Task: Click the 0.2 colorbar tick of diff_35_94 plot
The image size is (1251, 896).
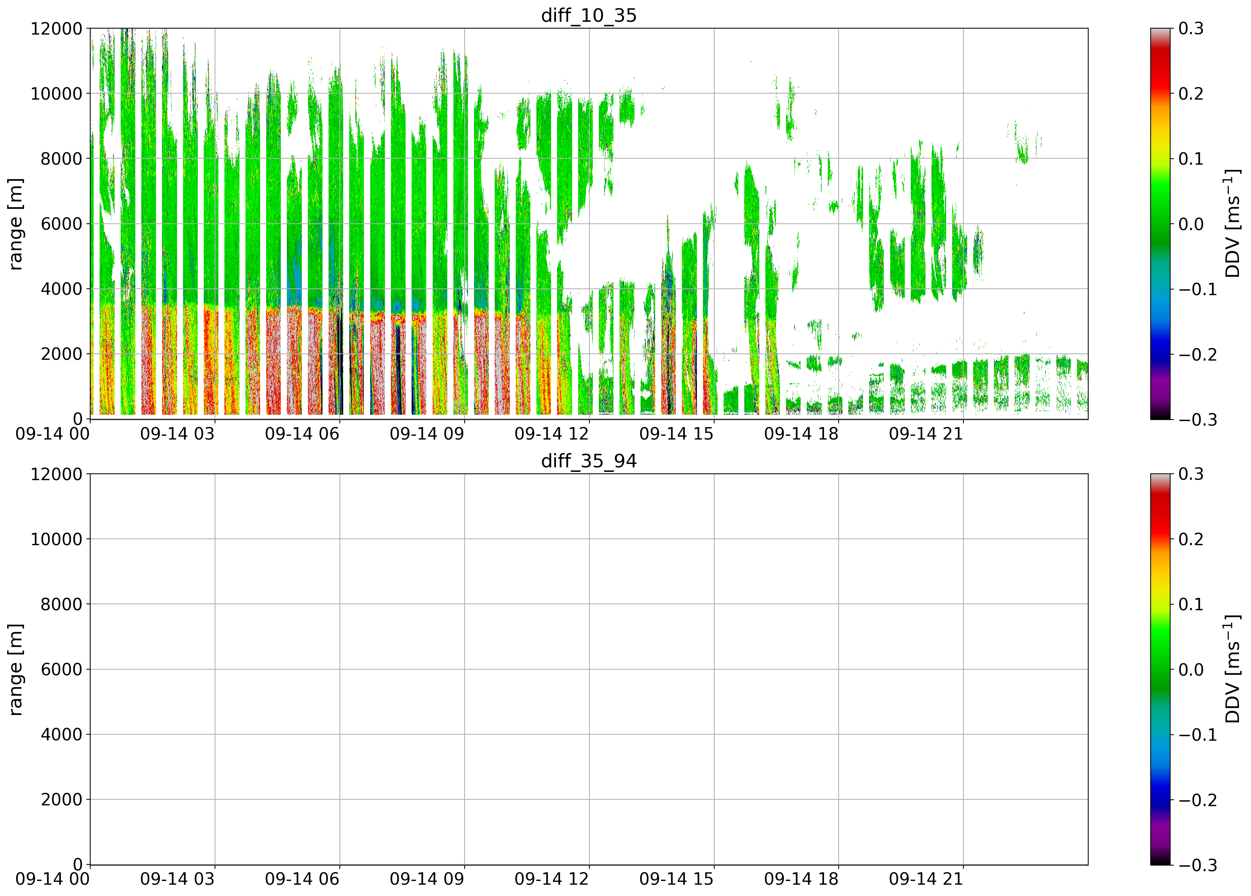Action: point(1191,540)
